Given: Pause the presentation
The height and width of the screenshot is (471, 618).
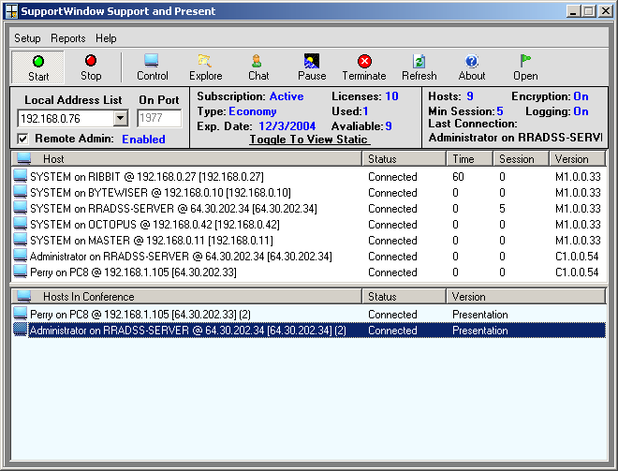Looking at the screenshot, I should 312,67.
